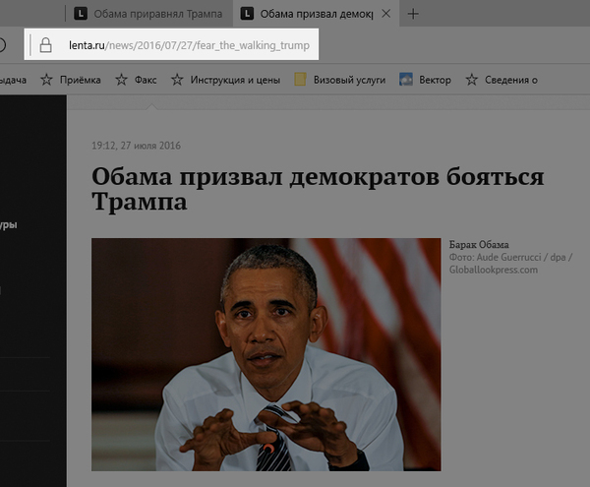This screenshot has height=487, width=590.
Task: Click the blue 'Вектор' favicon
Action: click(x=405, y=80)
